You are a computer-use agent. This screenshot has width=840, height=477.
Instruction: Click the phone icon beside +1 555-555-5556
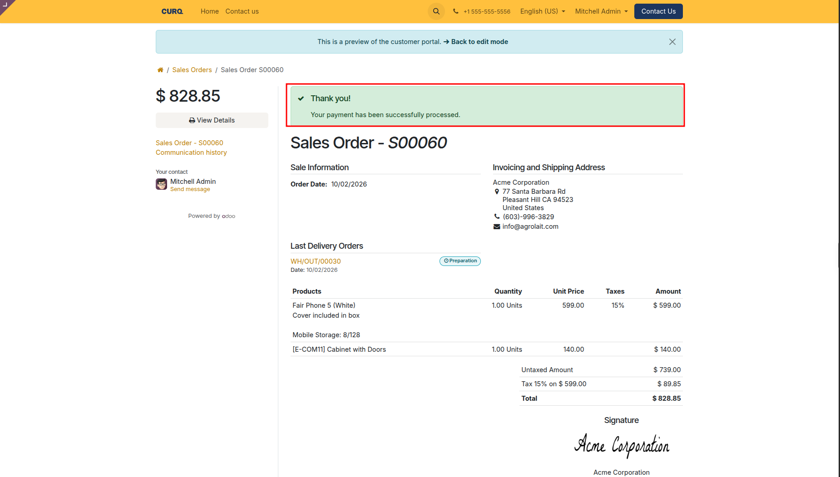[455, 11]
